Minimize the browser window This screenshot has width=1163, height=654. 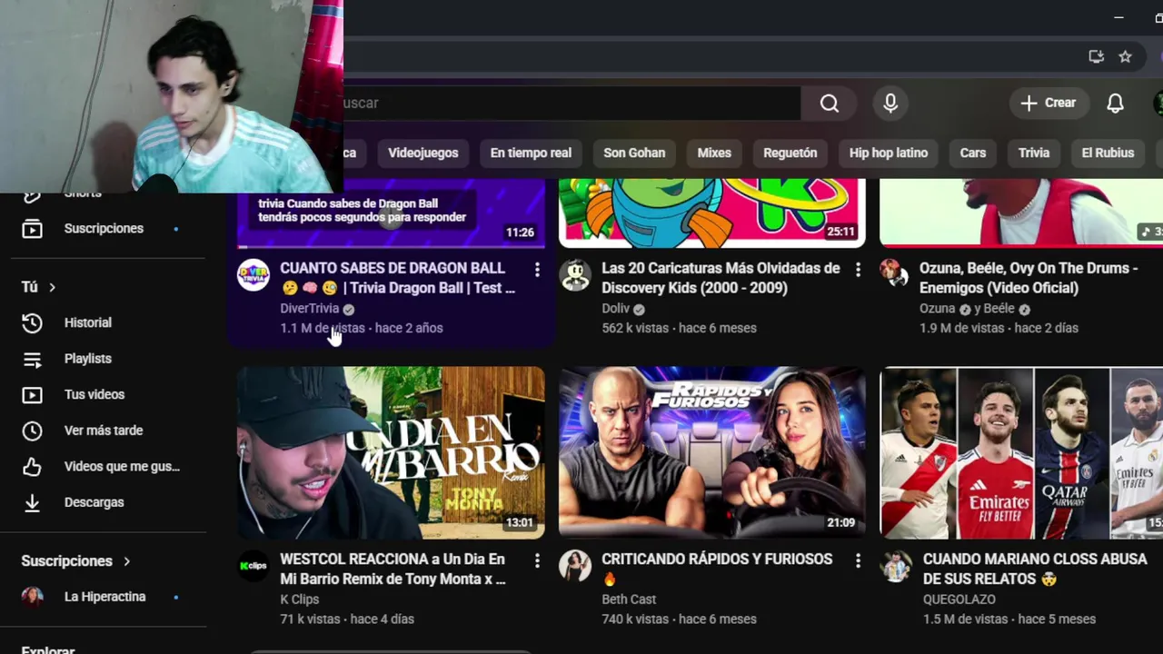[1118, 17]
